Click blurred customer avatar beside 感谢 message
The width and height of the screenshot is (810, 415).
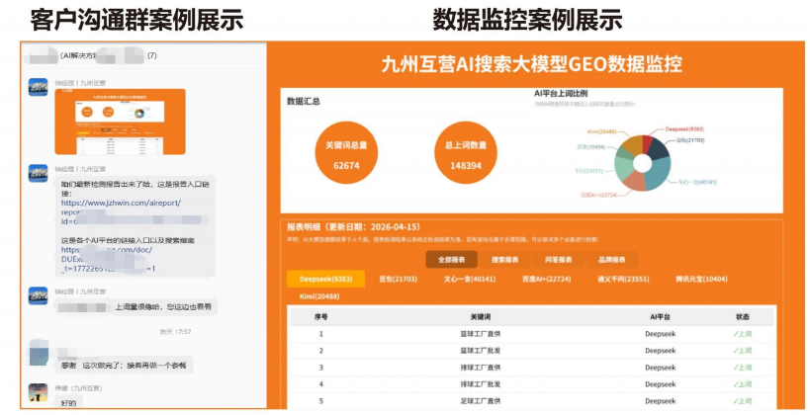40,353
